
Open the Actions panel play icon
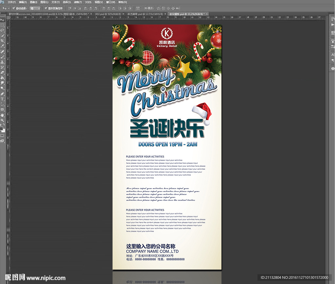[x=333, y=25]
